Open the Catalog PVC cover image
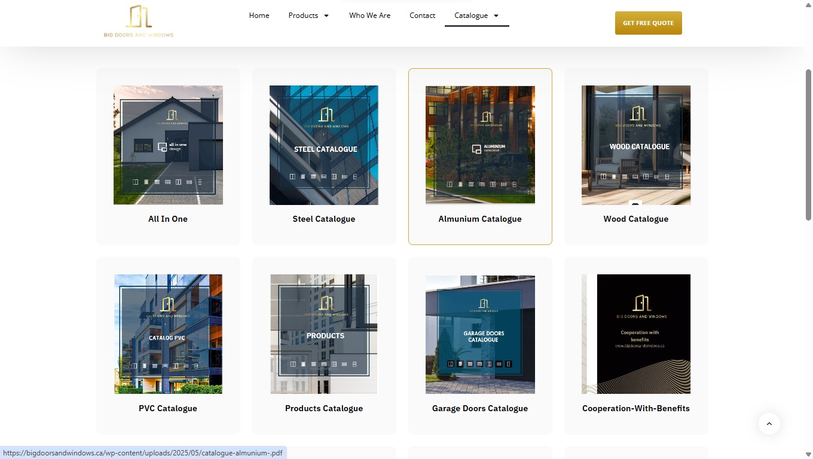Viewport: 813px width, 459px height. click(x=168, y=334)
